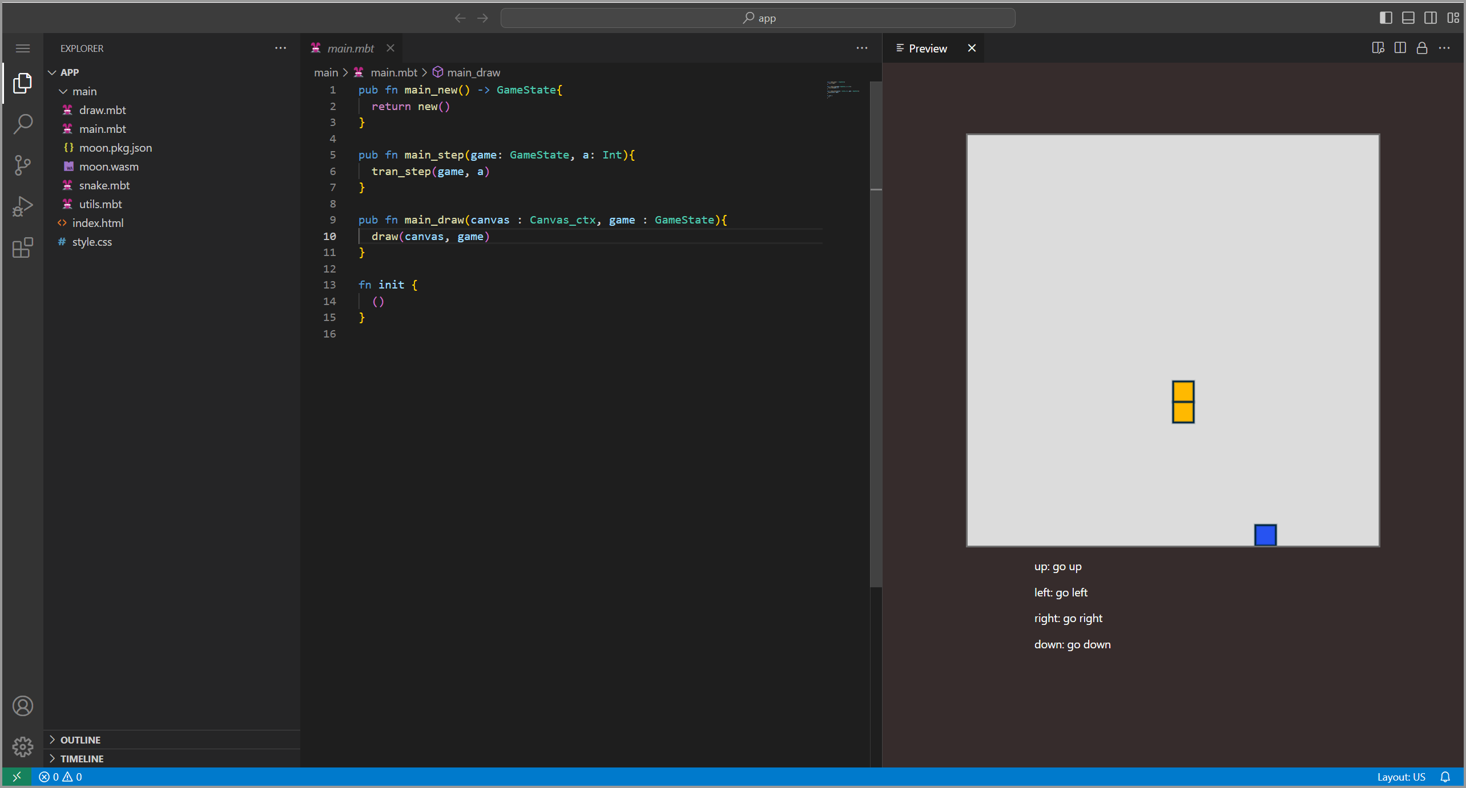
Task: Open the Run and Debug view
Action: point(23,206)
